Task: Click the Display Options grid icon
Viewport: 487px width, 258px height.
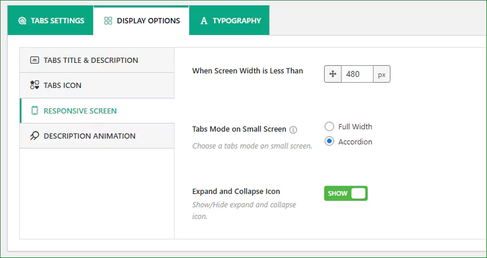Action: (x=108, y=21)
